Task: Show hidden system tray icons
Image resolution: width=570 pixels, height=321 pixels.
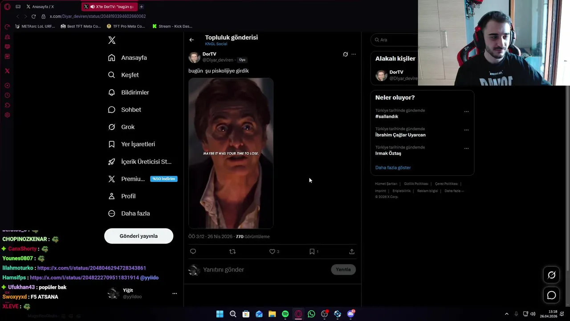Action: tap(506, 314)
